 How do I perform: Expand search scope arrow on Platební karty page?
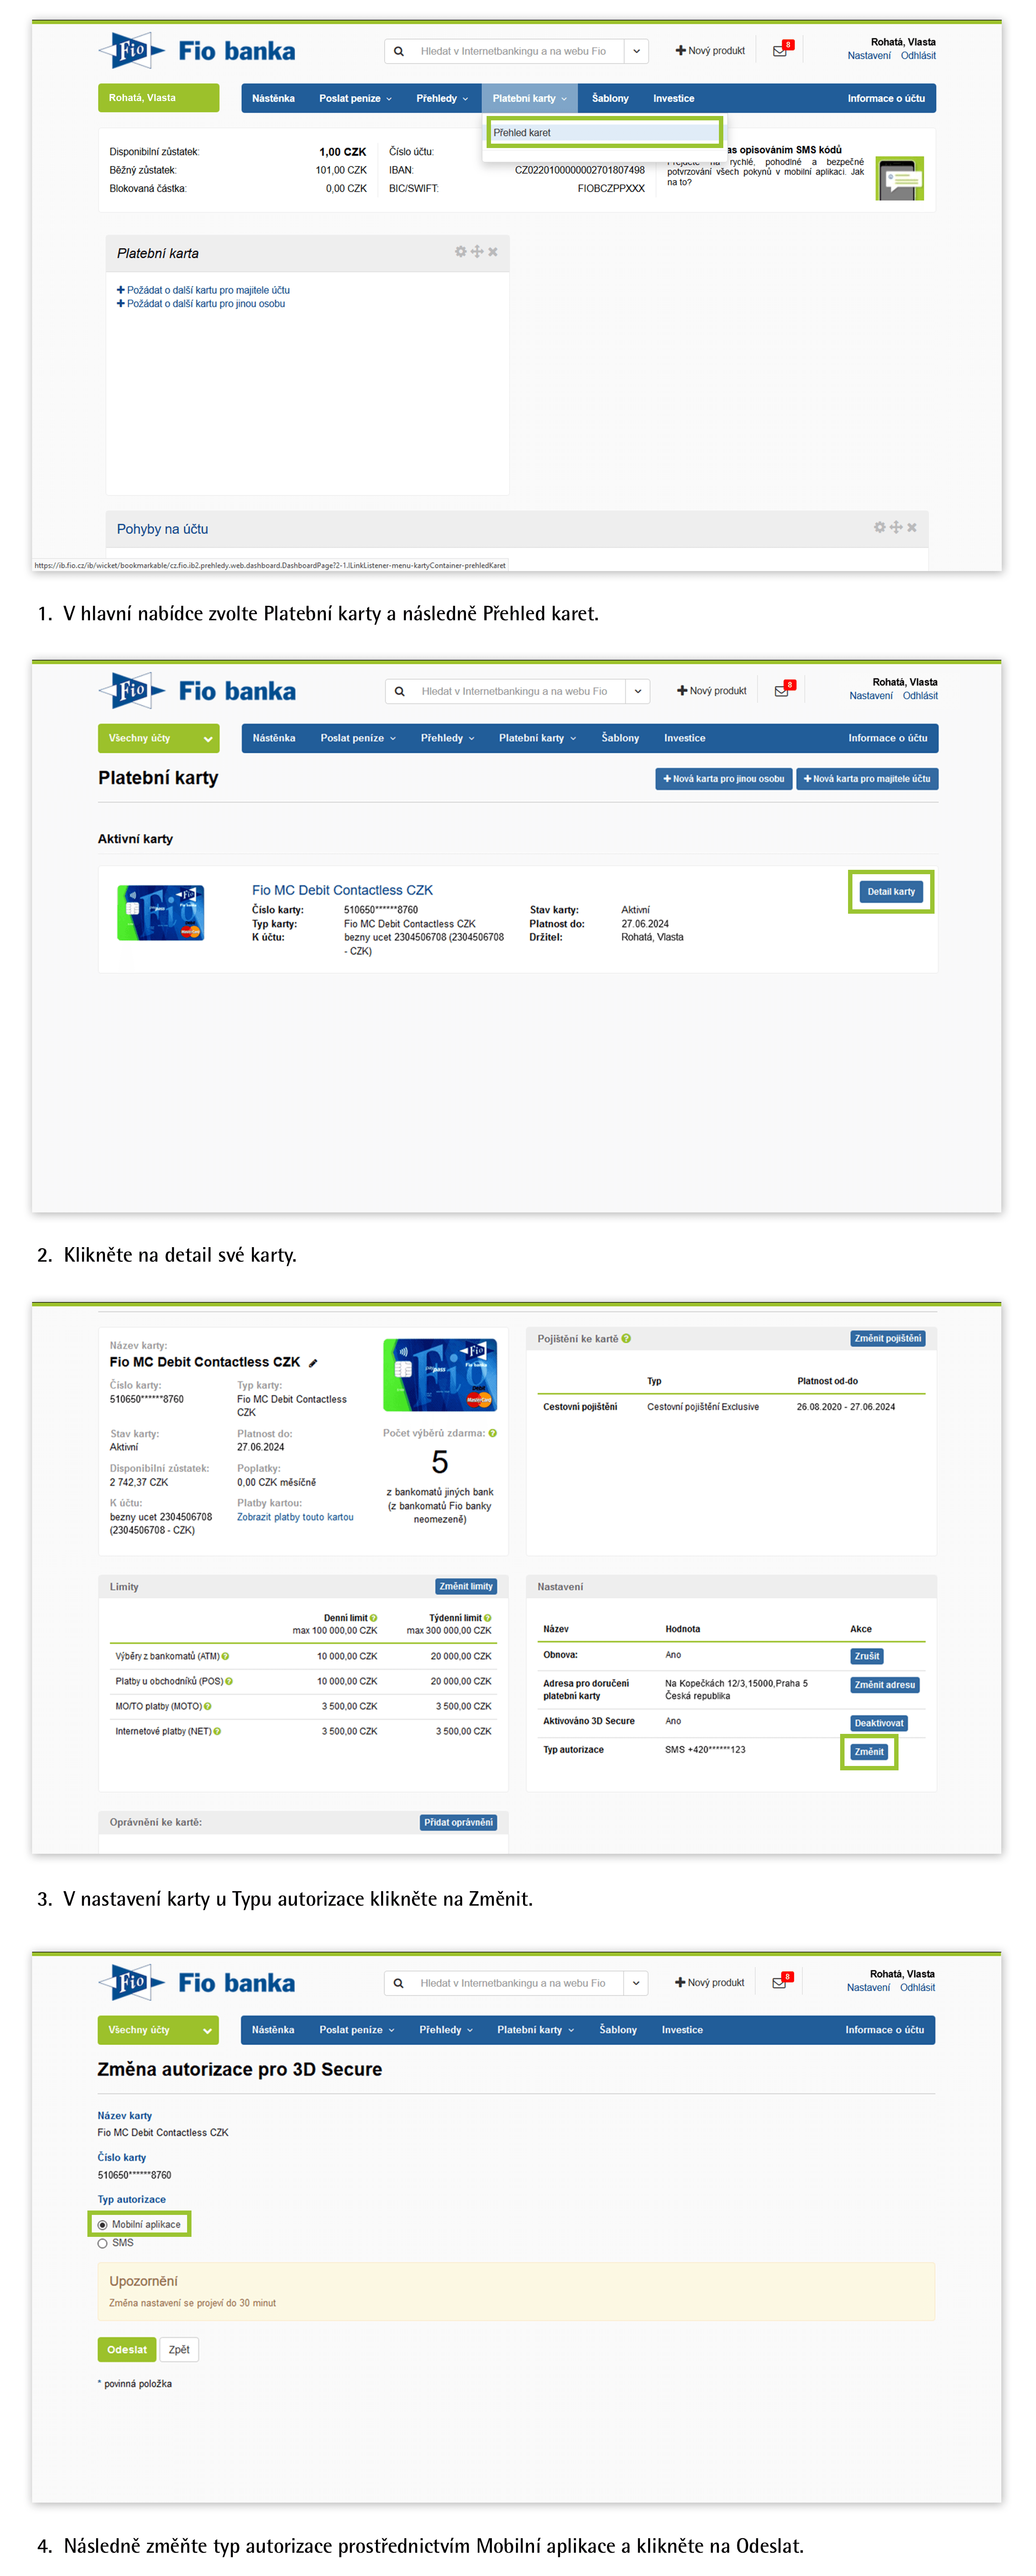point(638,691)
